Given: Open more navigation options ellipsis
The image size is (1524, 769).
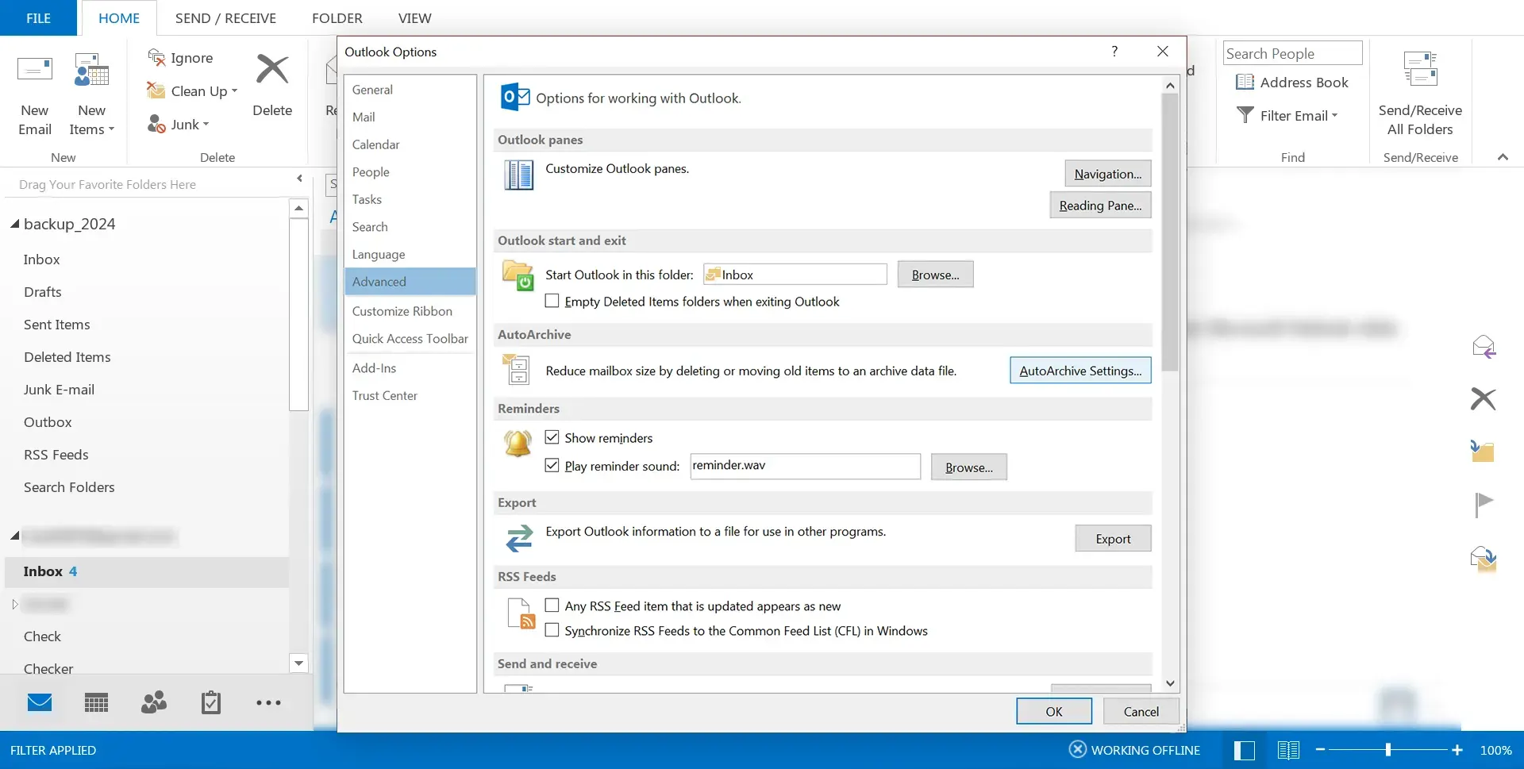Looking at the screenshot, I should (268, 702).
